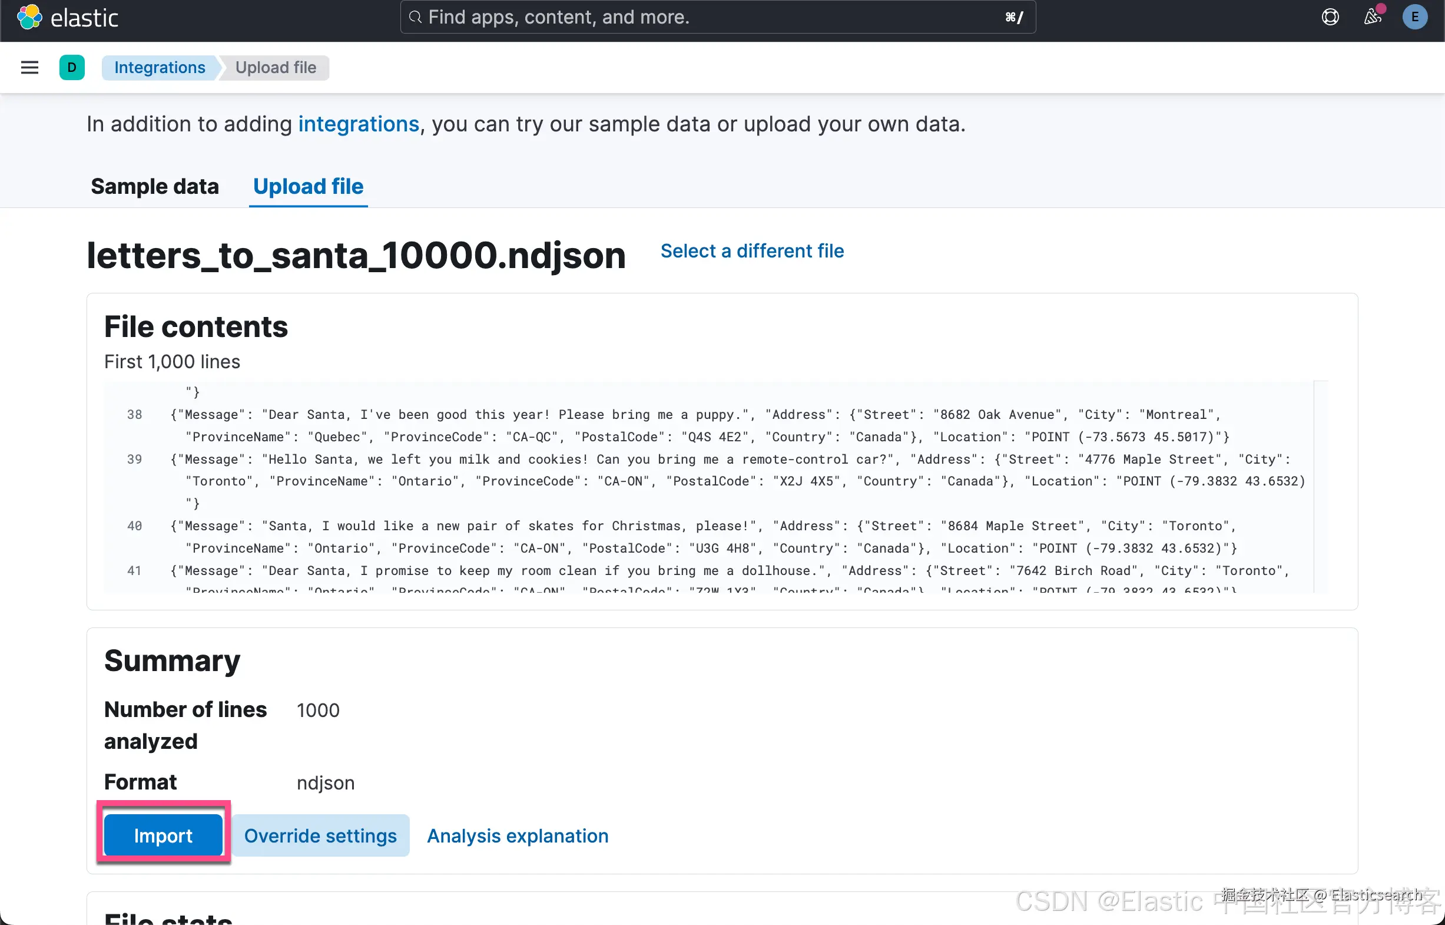
Task: Click the file contents scrollbar
Action: click(1320, 487)
